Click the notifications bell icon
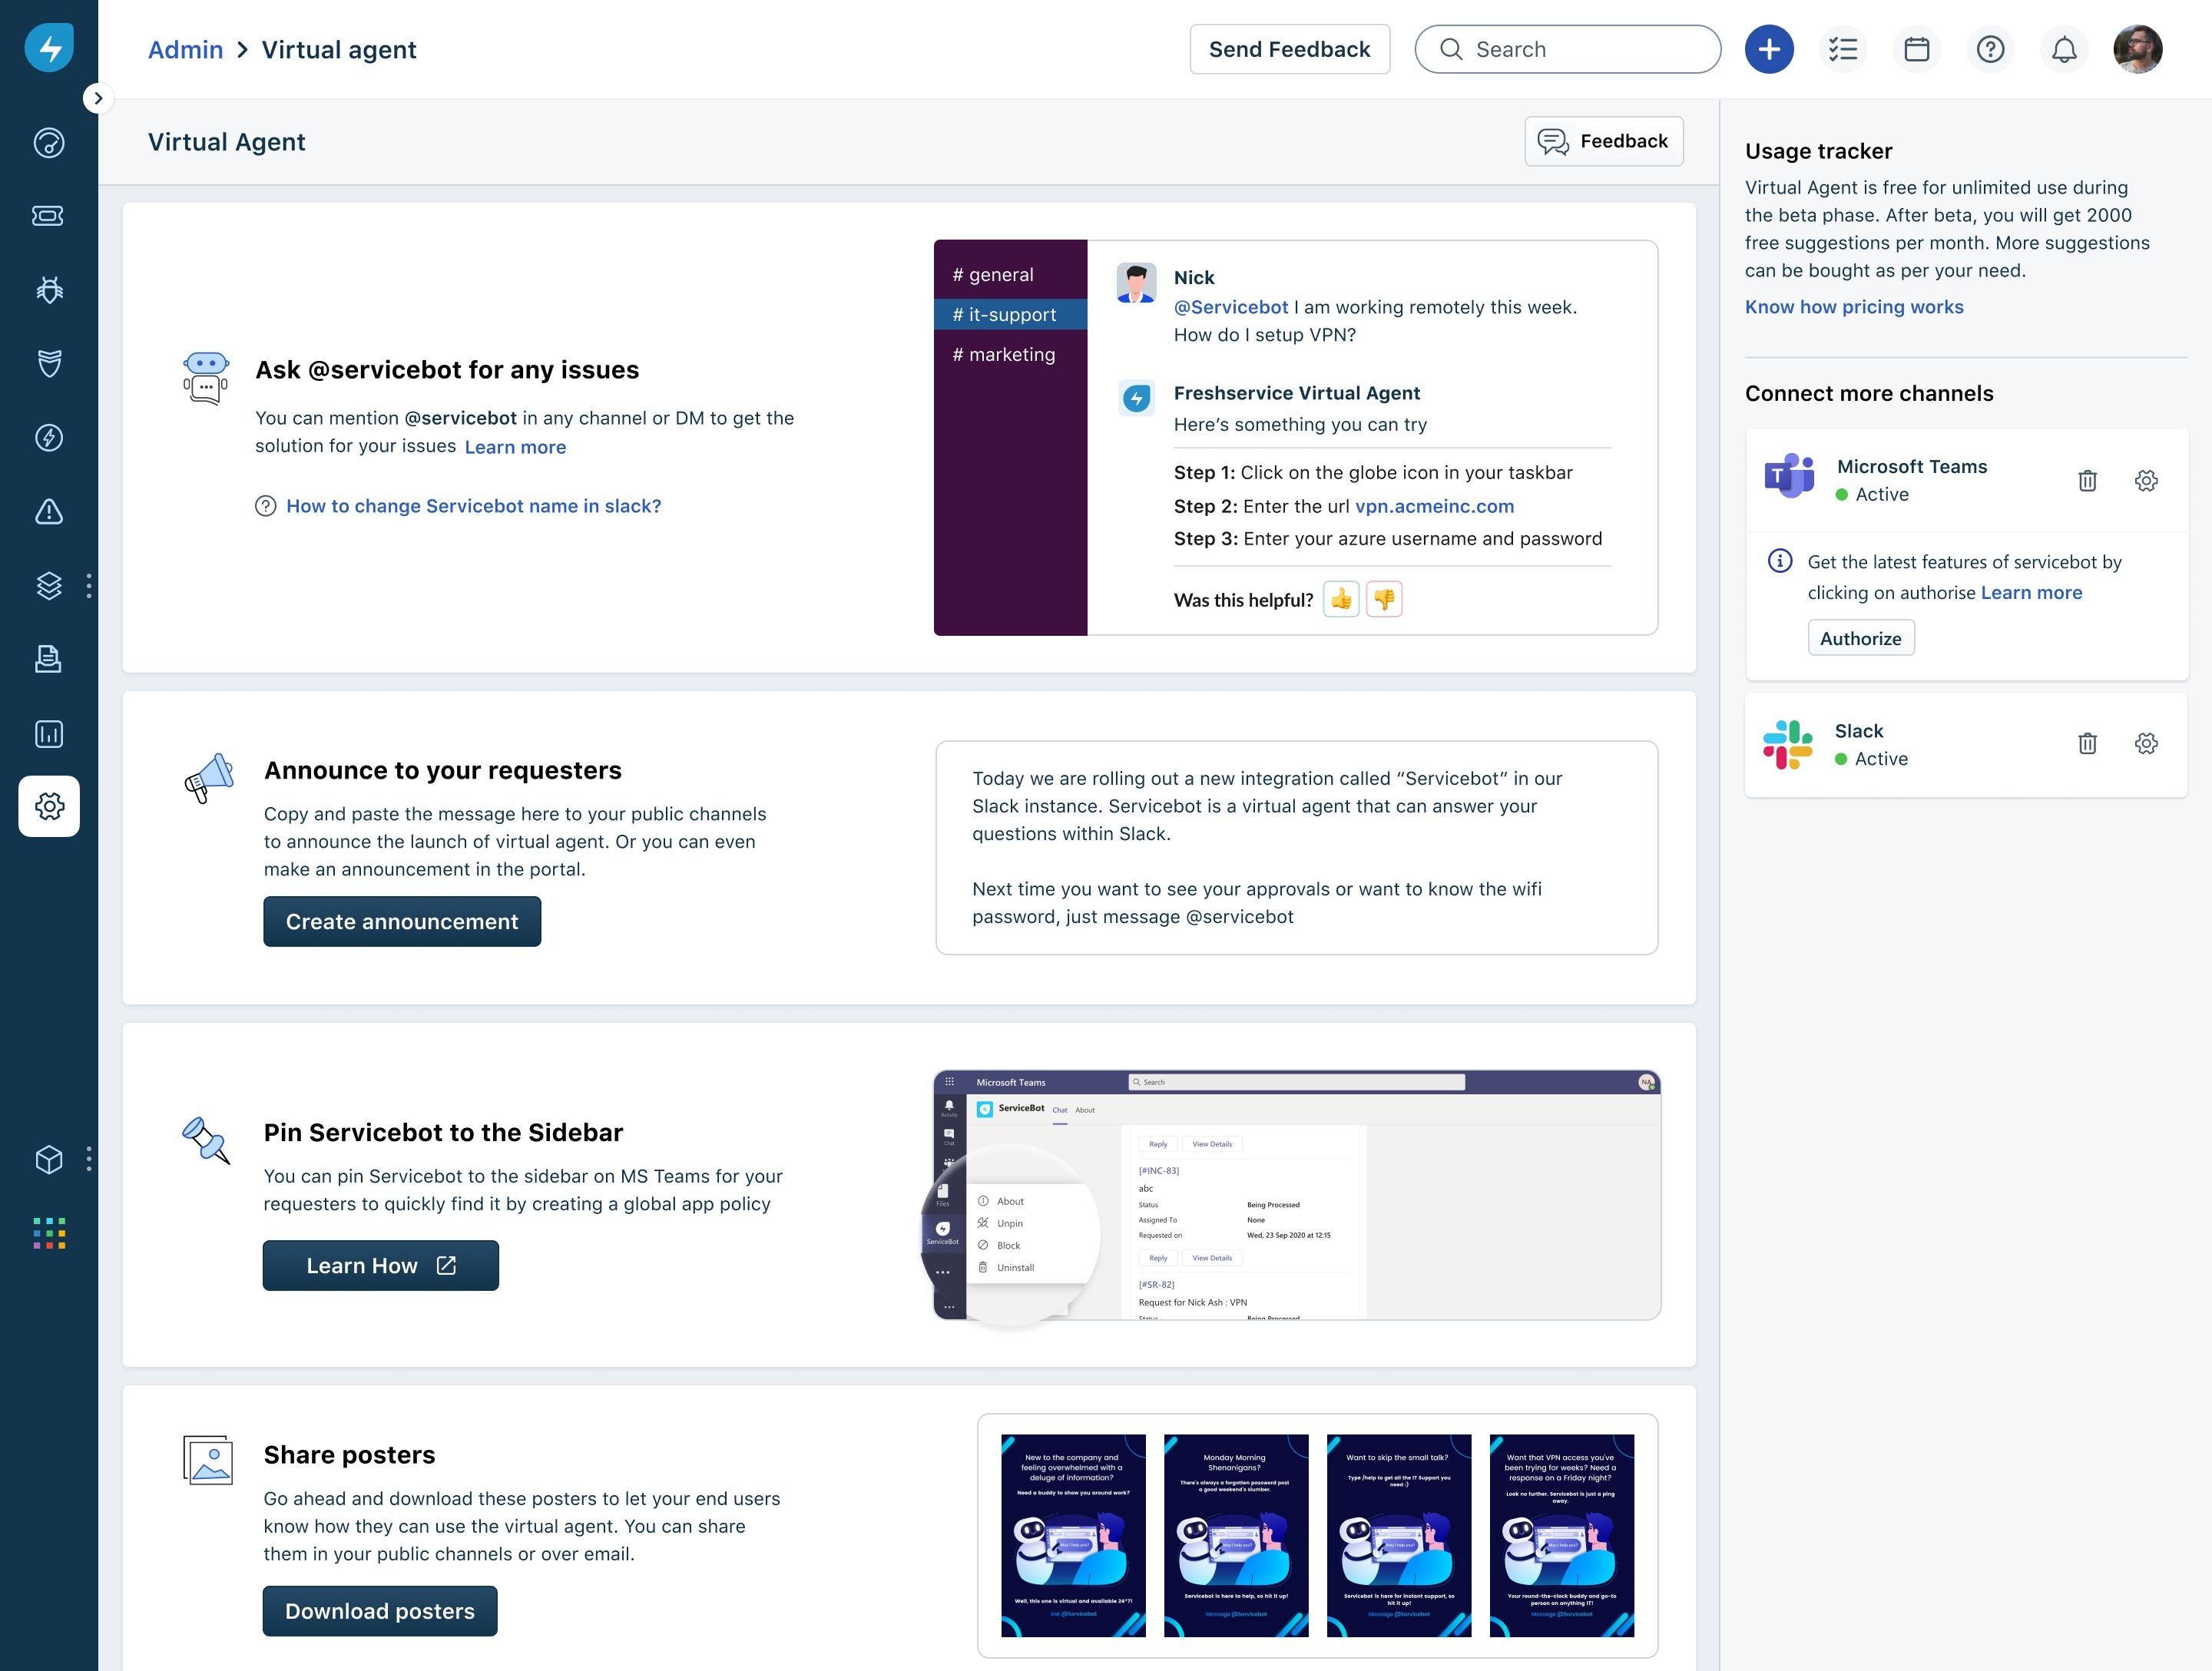 (x=2063, y=49)
